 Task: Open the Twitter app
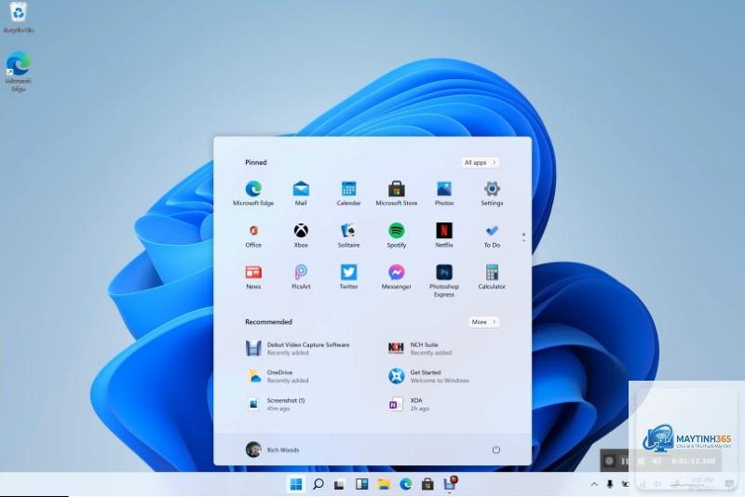coord(348,277)
